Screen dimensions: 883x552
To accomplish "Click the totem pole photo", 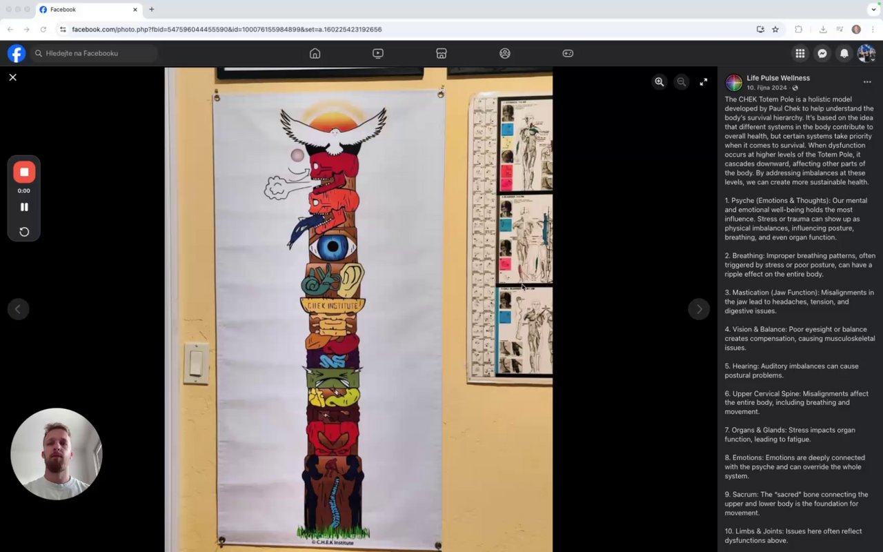I will click(359, 309).
